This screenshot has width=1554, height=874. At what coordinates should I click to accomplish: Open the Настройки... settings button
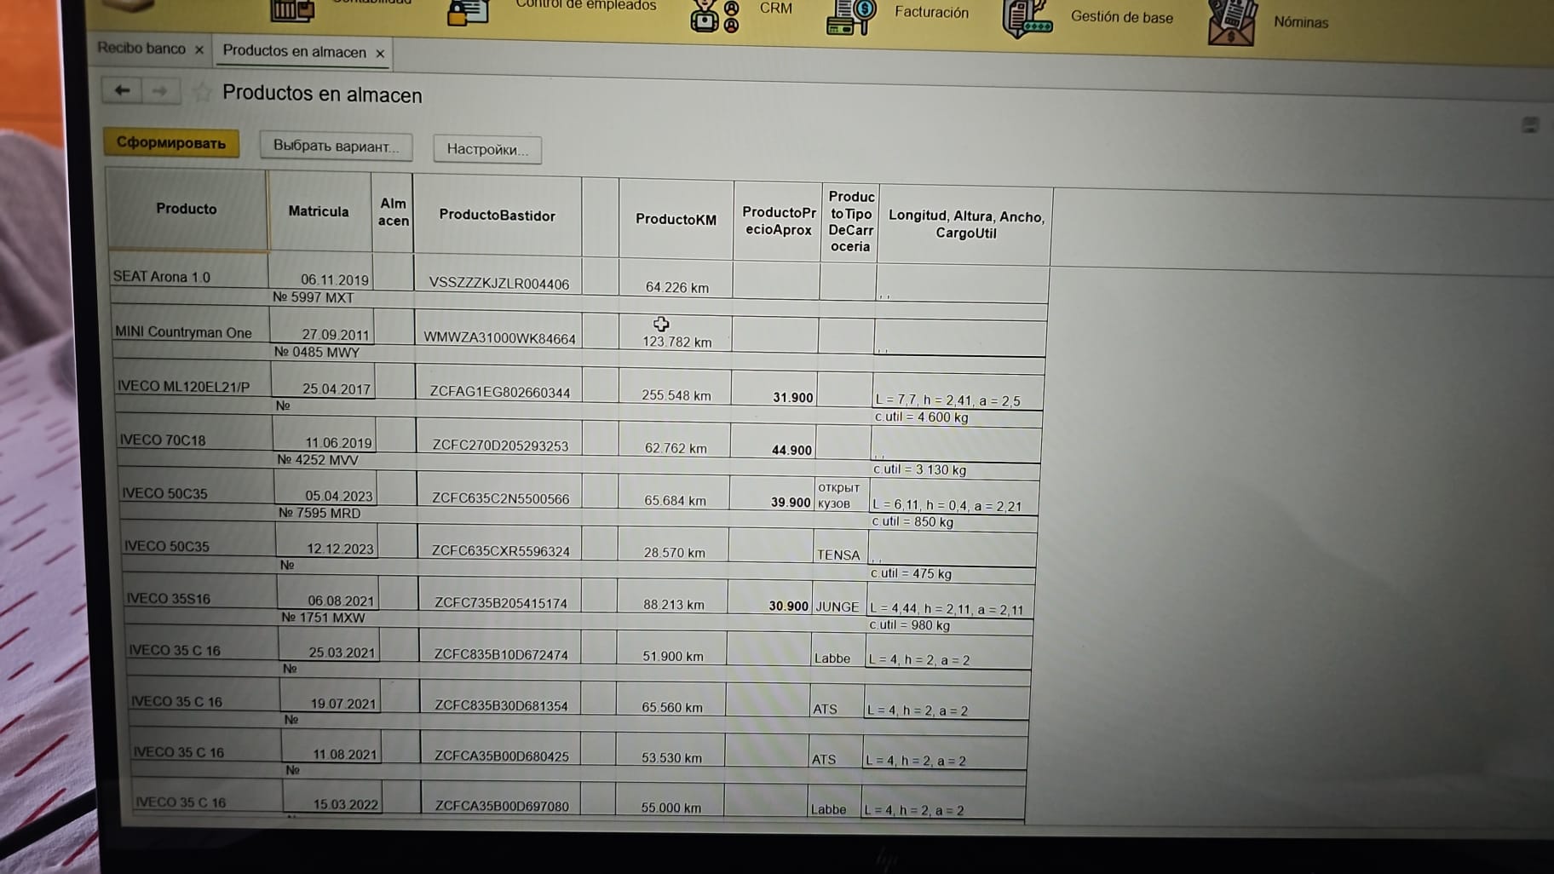tap(486, 150)
